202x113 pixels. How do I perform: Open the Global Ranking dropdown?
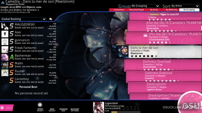tap(24, 19)
